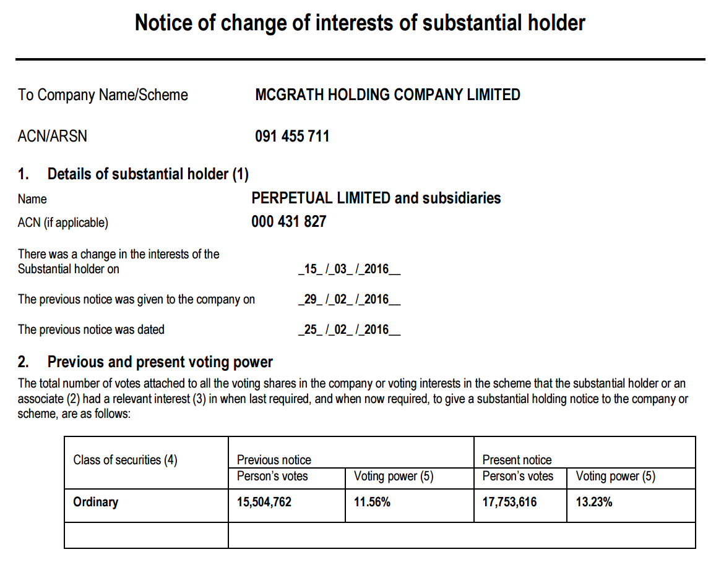This screenshot has height=565, width=716.
Task: Click the present votes value 17,753,616
Action: 509,502
